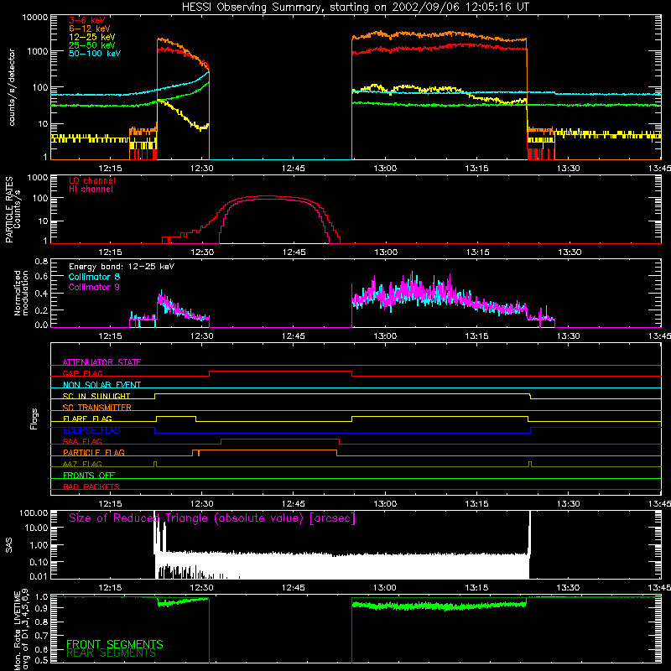671x671 pixels.
Task: Select the 'SC_IN_SUNLIGHT' flag label
Action: tap(96, 396)
